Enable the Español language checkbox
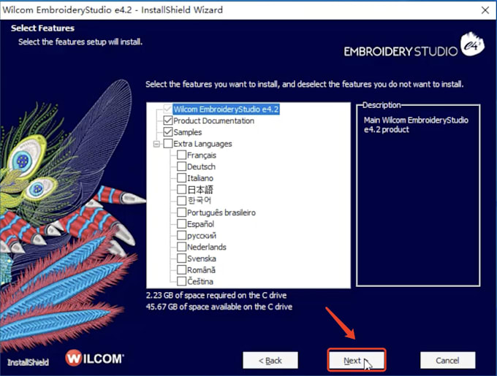The height and width of the screenshot is (376, 497). (x=181, y=224)
